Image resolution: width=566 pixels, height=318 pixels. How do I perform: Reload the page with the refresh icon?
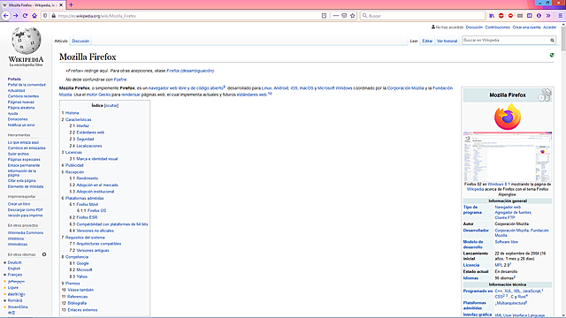click(25, 16)
